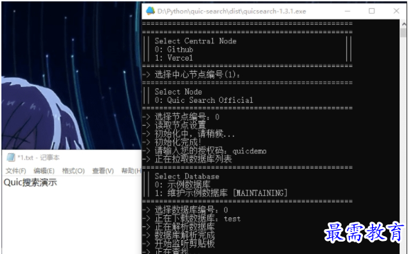Click the 'Select Central Node' heading
410x254 pixels.
(x=196, y=41)
